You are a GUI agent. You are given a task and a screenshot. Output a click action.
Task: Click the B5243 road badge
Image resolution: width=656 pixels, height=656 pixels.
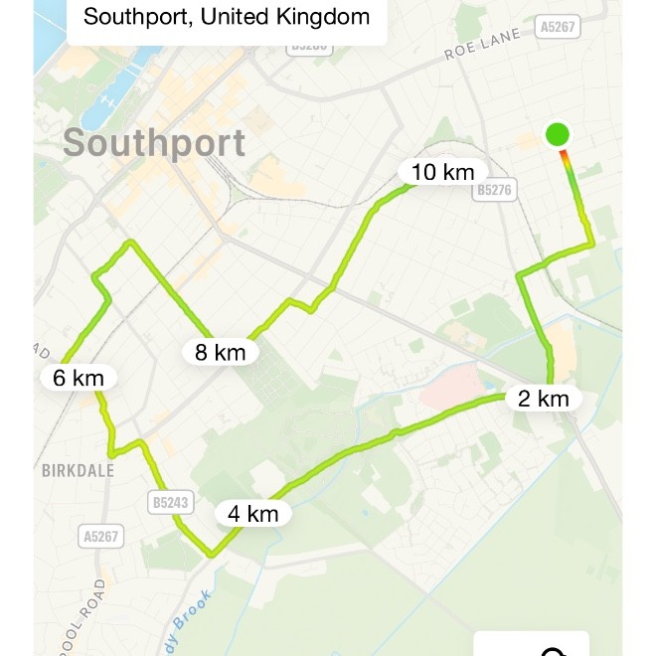tap(171, 502)
